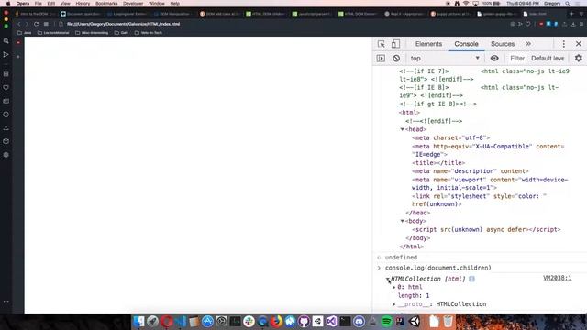Expand the 0: html entry

pos(393,287)
